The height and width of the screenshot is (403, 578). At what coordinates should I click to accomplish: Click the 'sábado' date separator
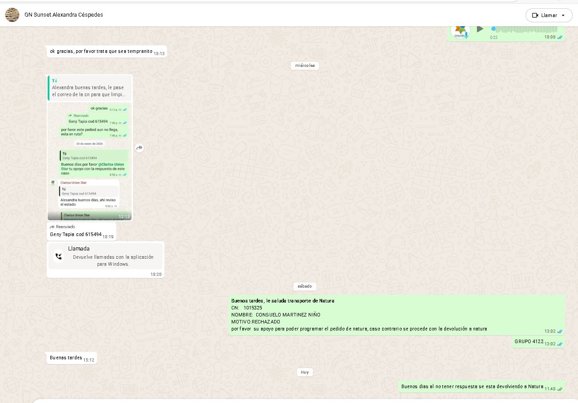point(305,286)
